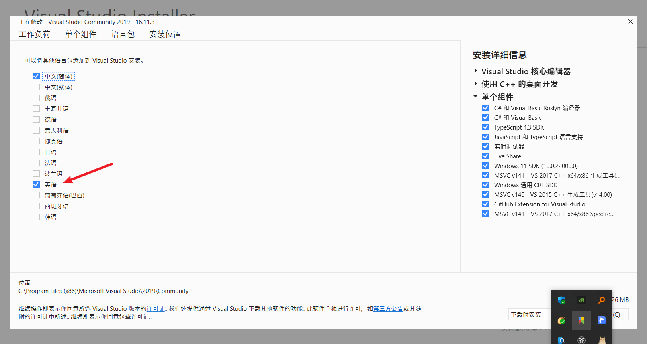Viewport: 647px width, 344px height.
Task: Uncheck JavaScript 和 TypeScript 语言支持
Action: click(486, 137)
